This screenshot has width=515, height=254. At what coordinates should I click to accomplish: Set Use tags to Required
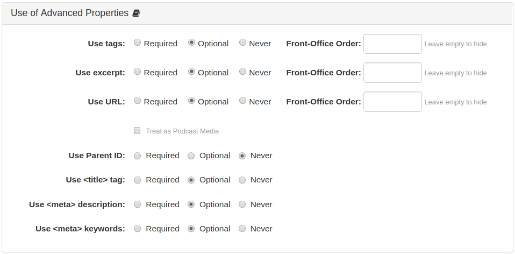[137, 43]
